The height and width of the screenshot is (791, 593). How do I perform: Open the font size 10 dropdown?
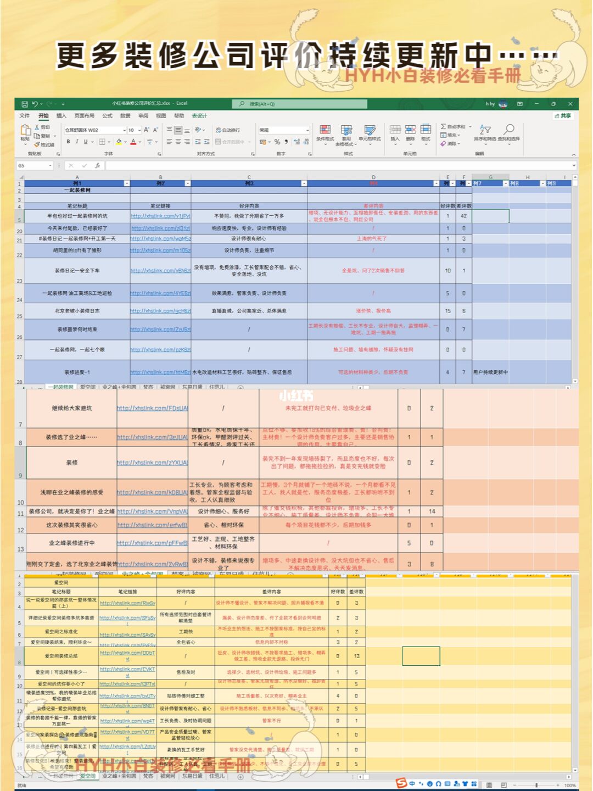139,130
